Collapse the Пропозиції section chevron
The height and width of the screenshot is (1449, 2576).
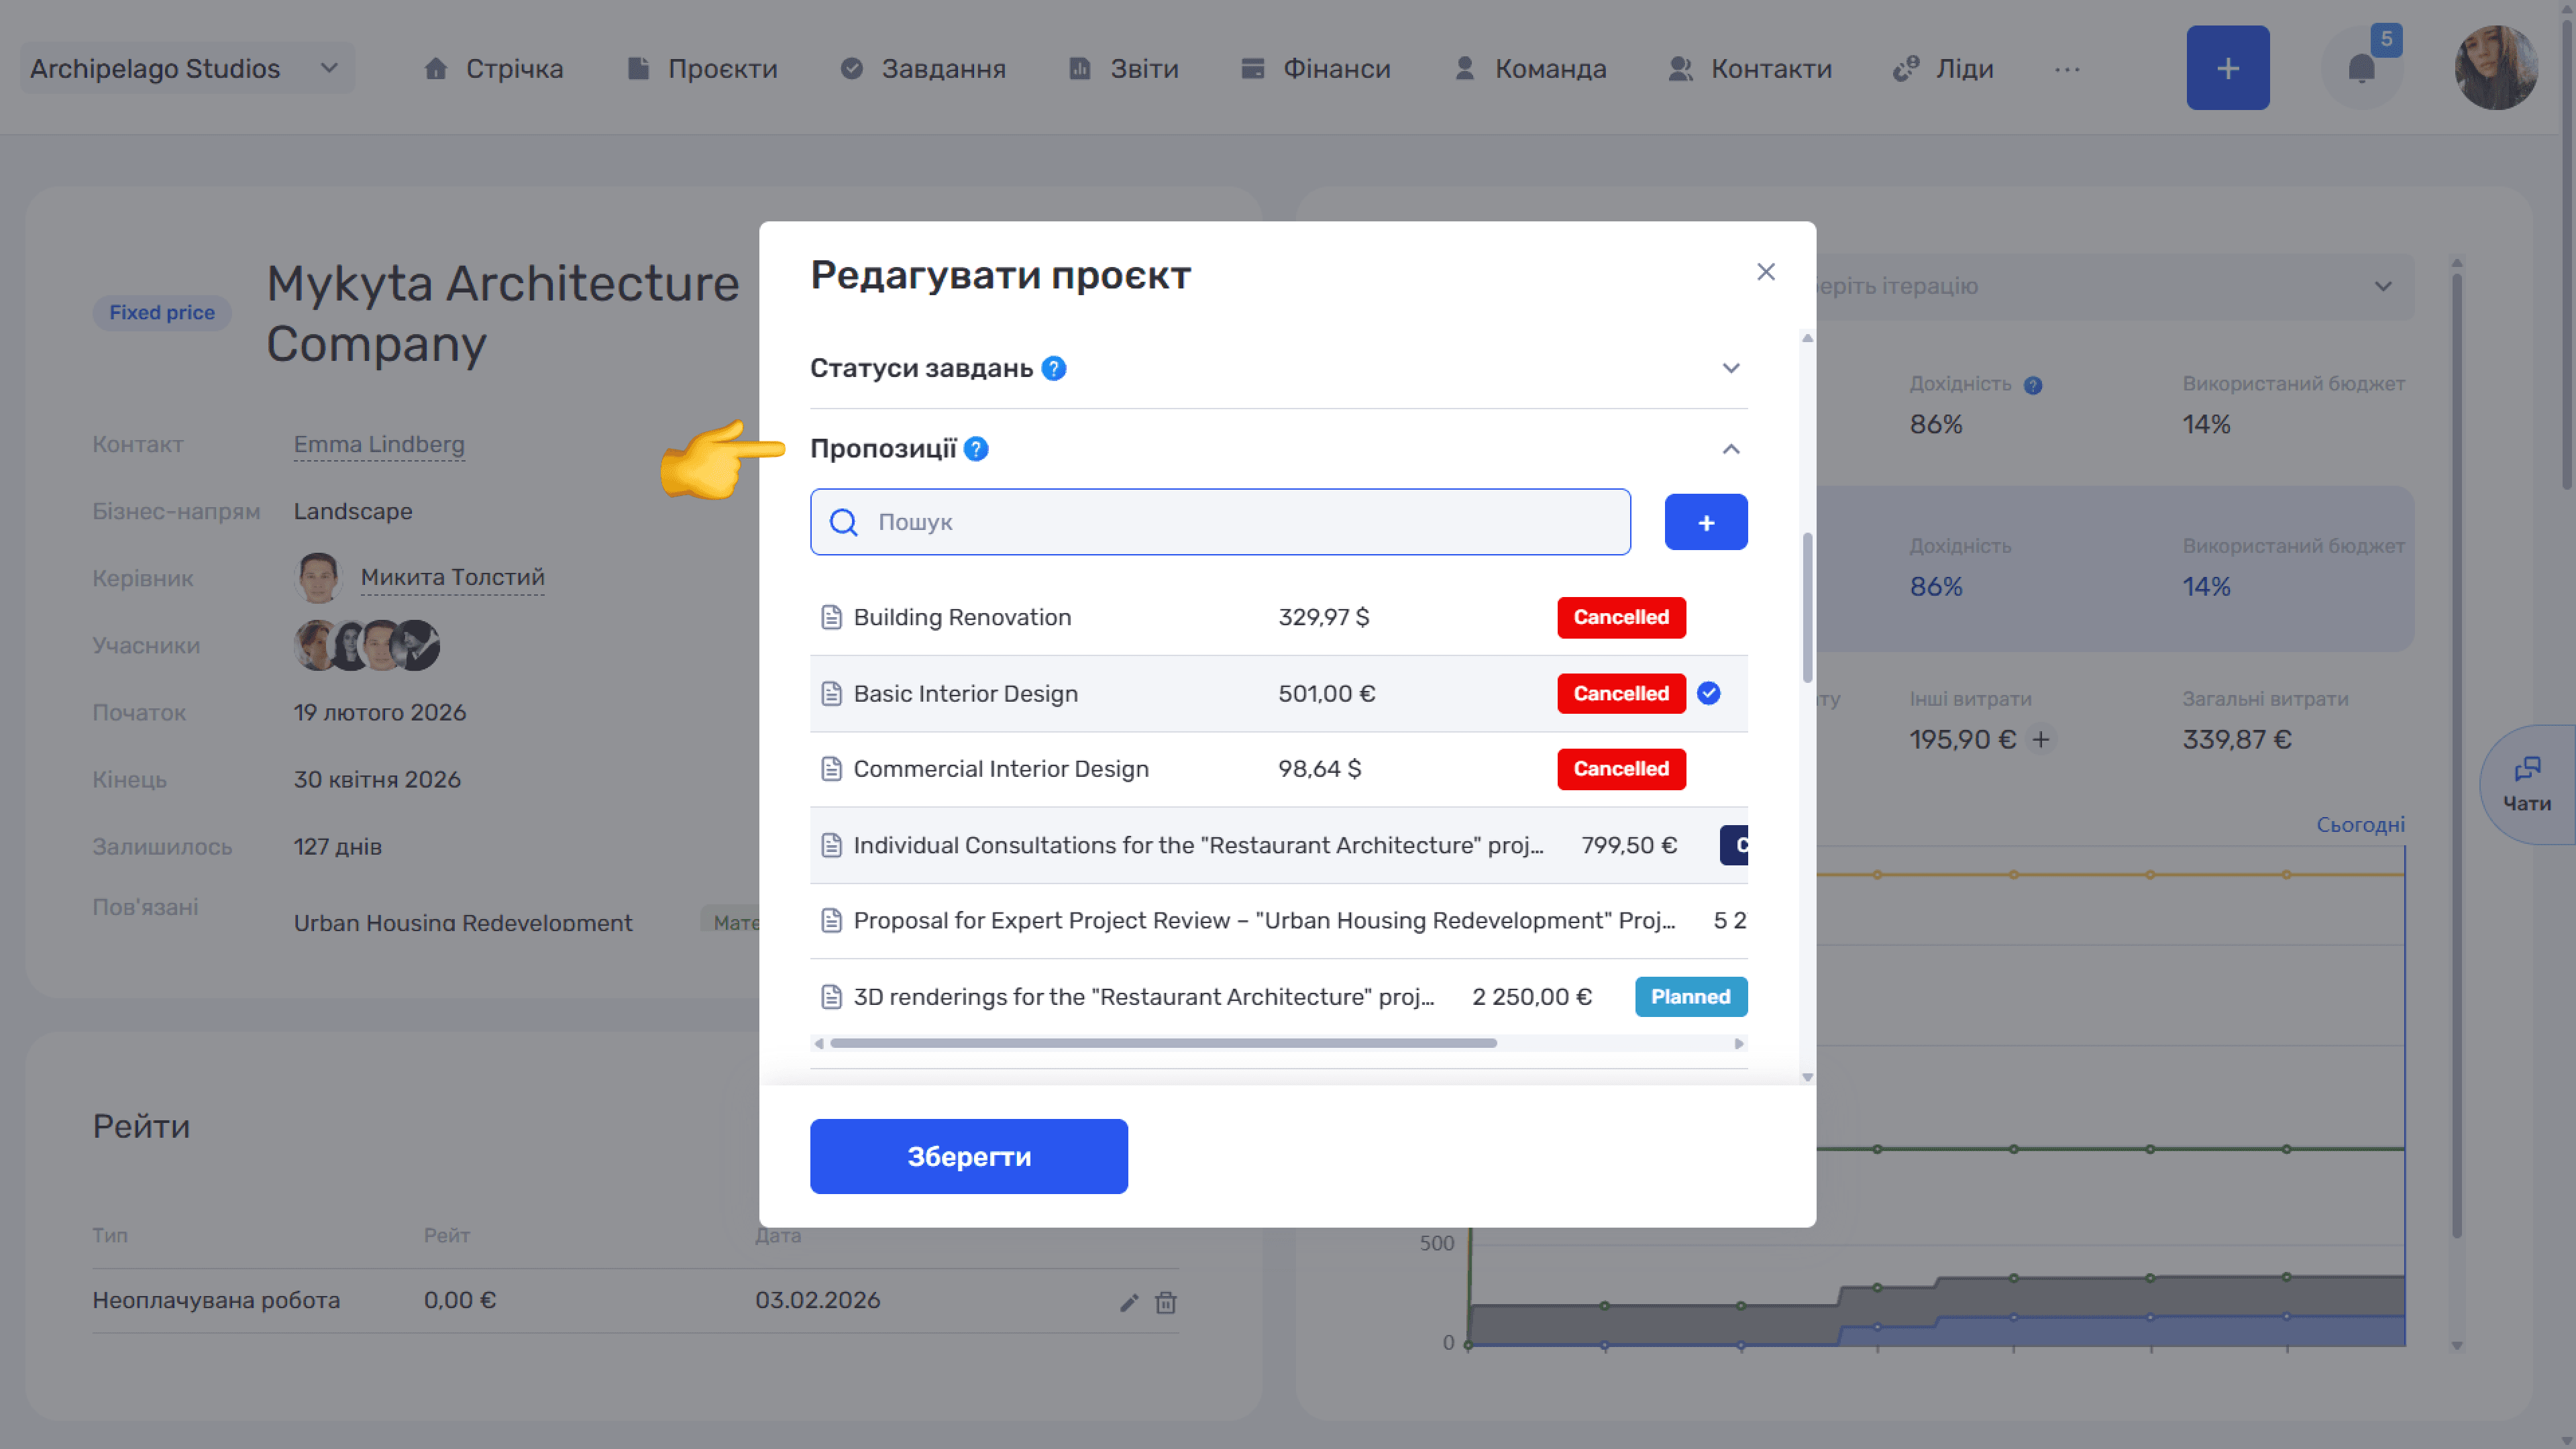click(1730, 449)
